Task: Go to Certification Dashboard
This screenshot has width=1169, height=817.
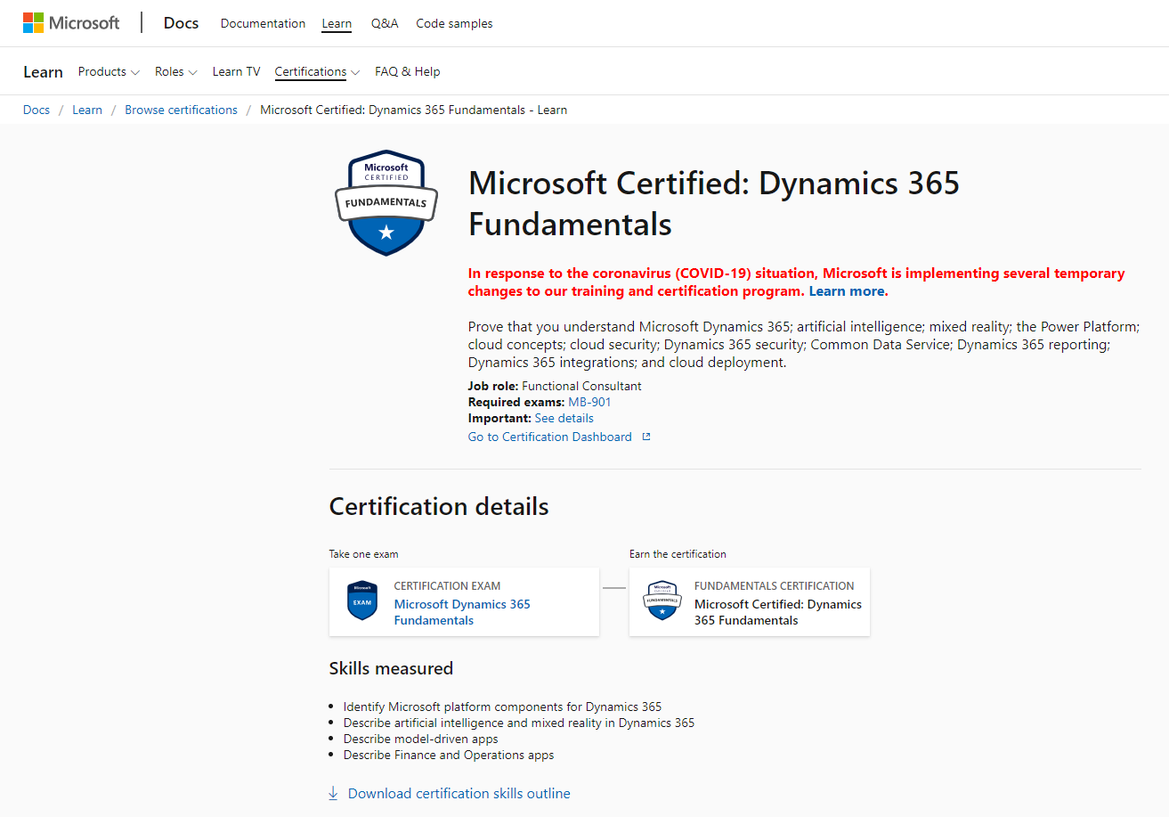Action: (x=550, y=437)
